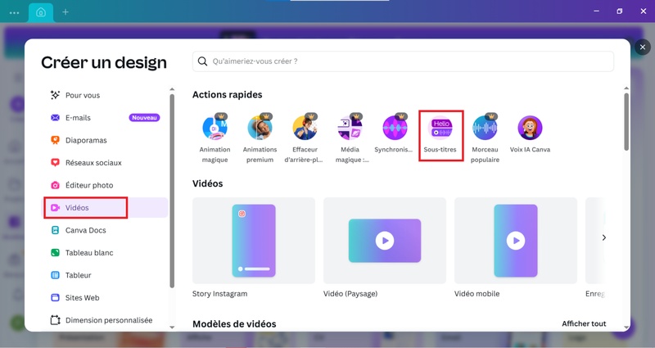Click the Sites Web icon
655x348 pixels.
pos(55,298)
